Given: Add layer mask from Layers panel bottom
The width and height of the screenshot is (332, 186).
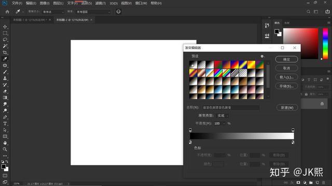Looking at the screenshot, I should click(298, 182).
